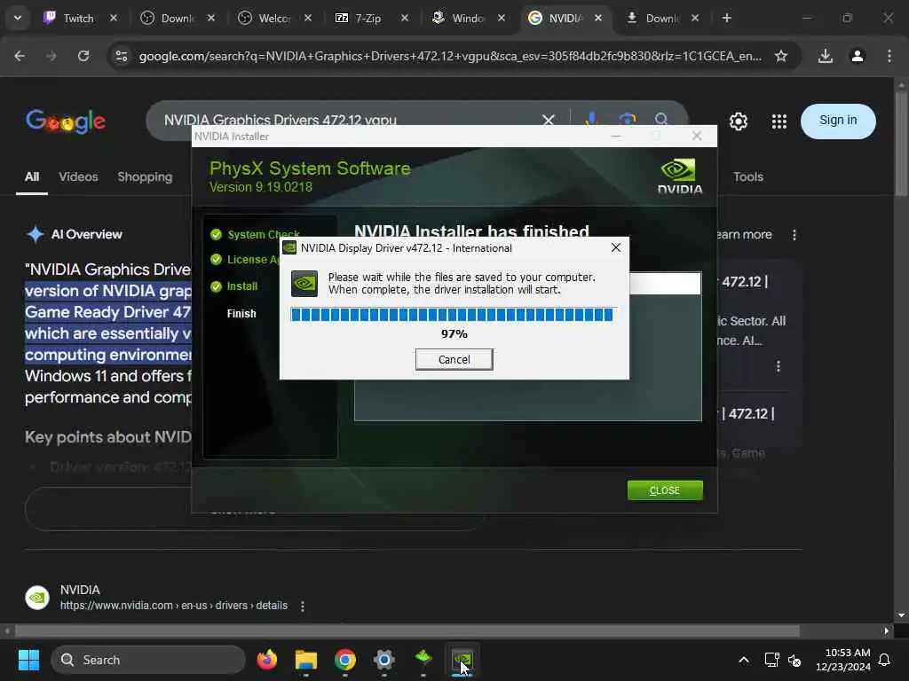Screen dimensions: 909x681
Task: Open Chrome from the taskbar
Action: (x=345, y=660)
